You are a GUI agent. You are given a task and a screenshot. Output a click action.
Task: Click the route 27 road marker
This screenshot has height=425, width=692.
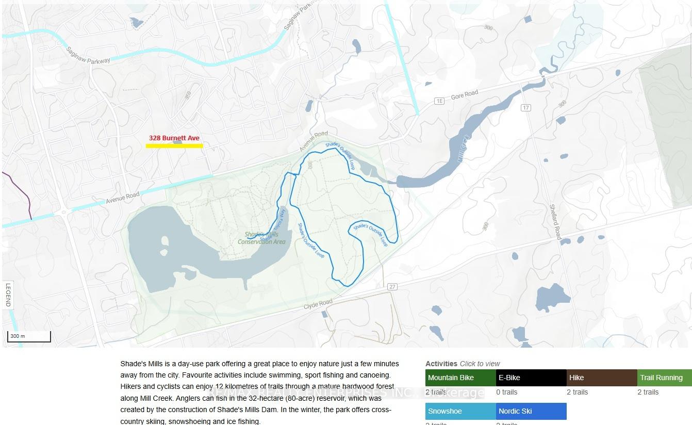coord(392,287)
